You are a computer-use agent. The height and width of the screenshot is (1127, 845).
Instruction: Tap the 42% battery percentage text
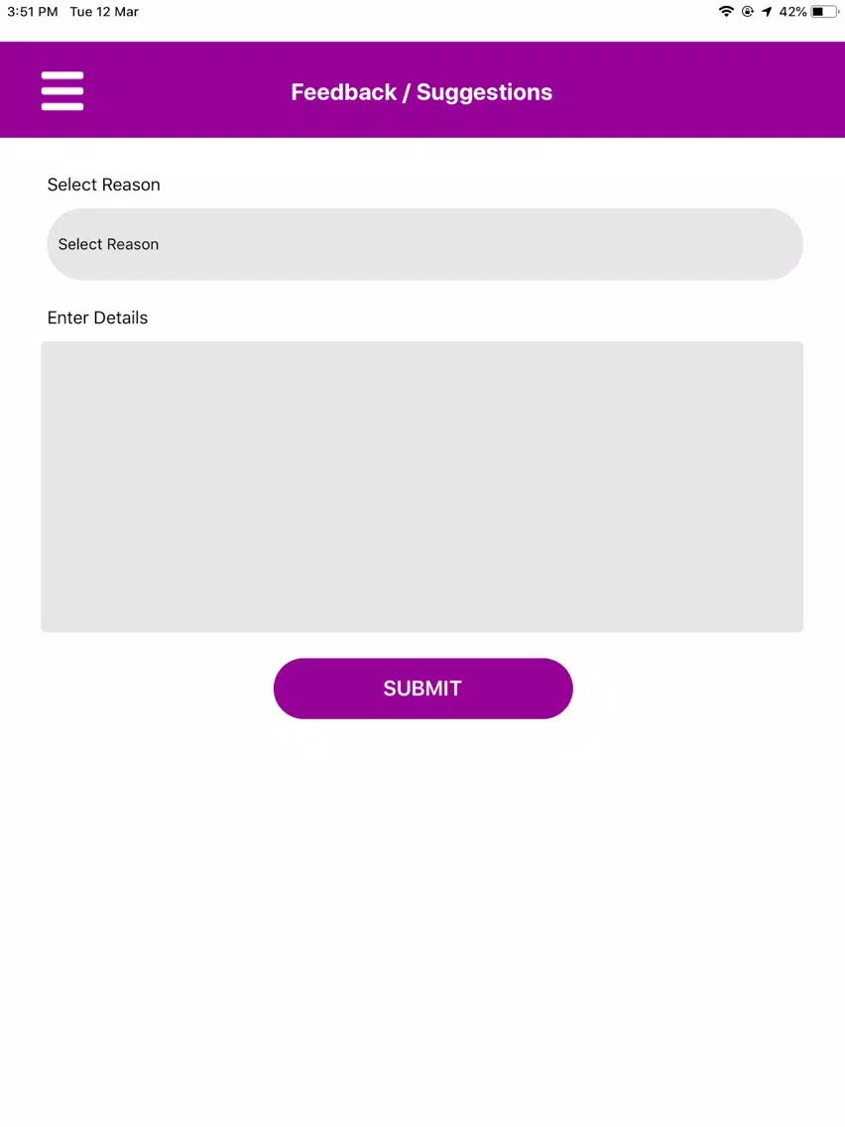coord(792,12)
